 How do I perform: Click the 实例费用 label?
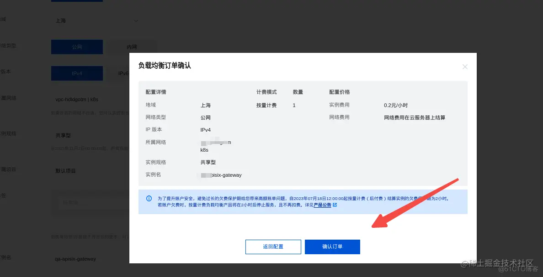339,105
